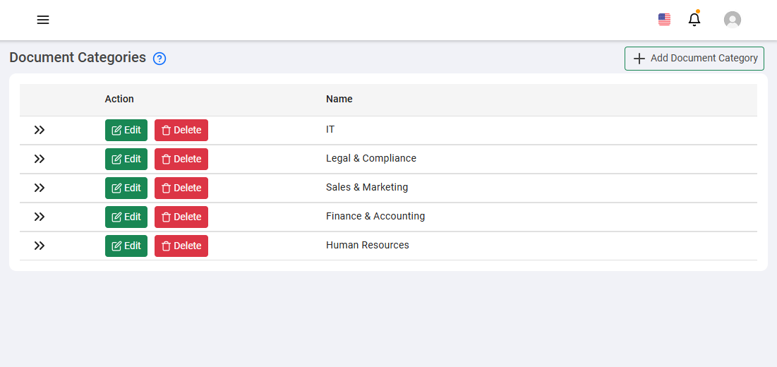Edit the Finance & Accounting category
The image size is (777, 367).
tap(126, 217)
